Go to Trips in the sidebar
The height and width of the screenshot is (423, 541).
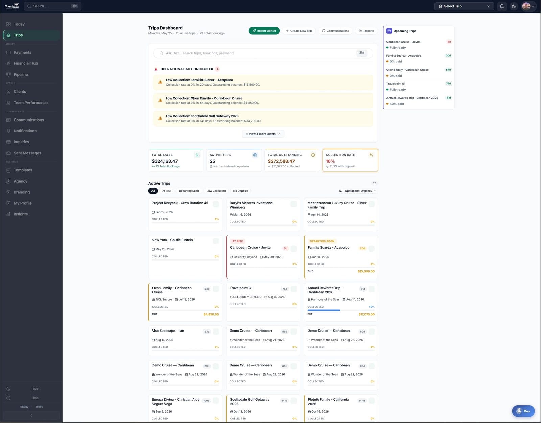pyautogui.click(x=31, y=35)
